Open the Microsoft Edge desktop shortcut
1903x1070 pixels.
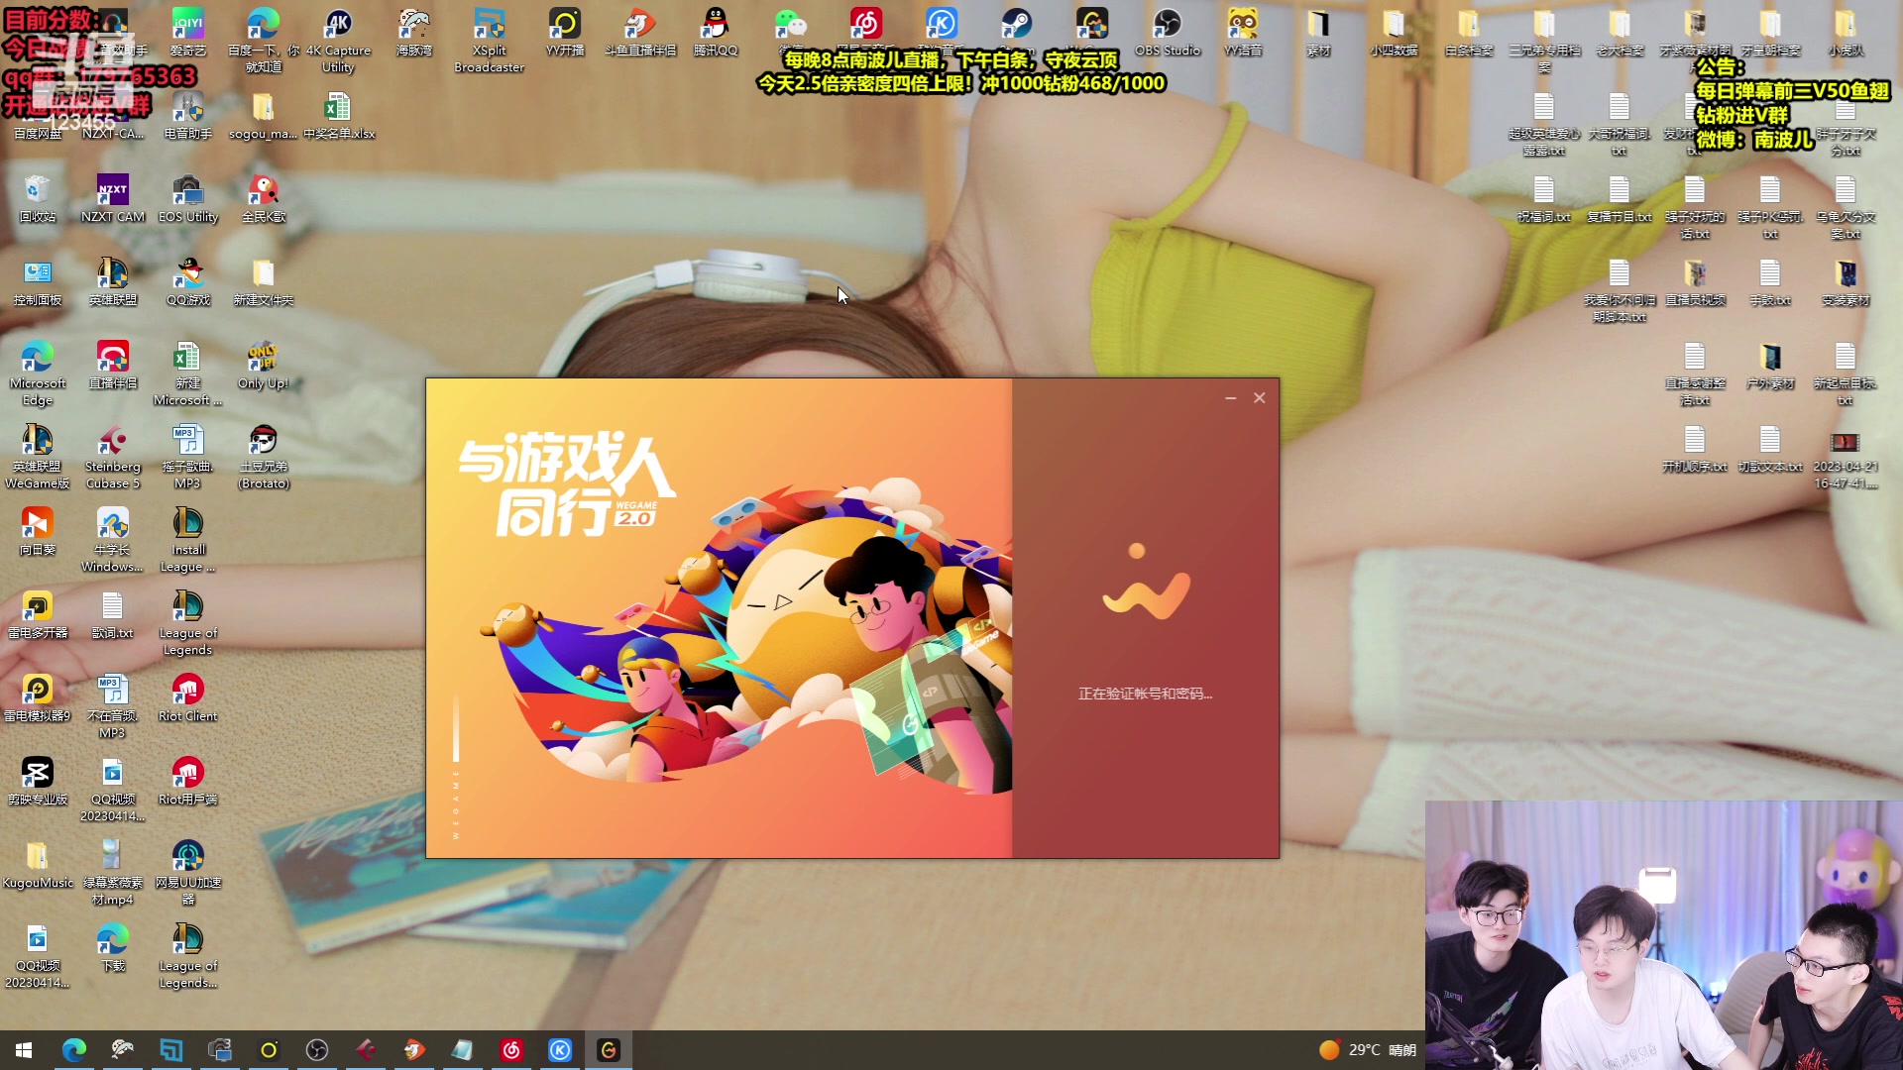37,373
